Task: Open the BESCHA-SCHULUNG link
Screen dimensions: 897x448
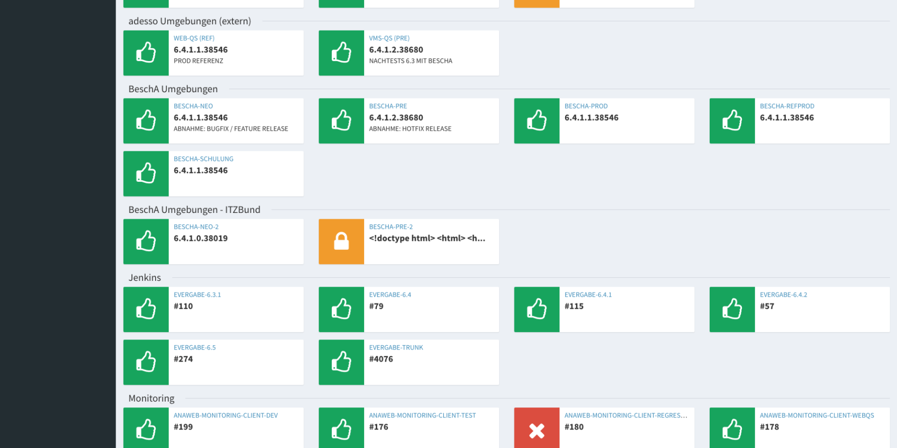Action: coord(204,159)
